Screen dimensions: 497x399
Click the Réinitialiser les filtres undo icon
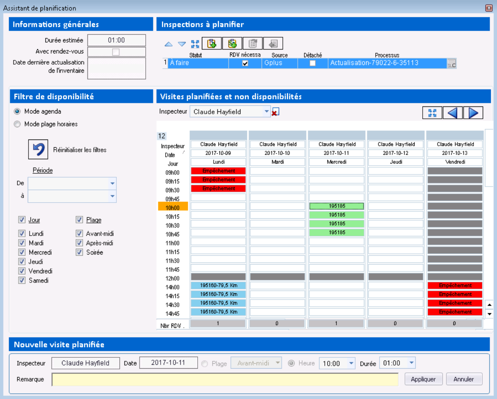click(38, 150)
